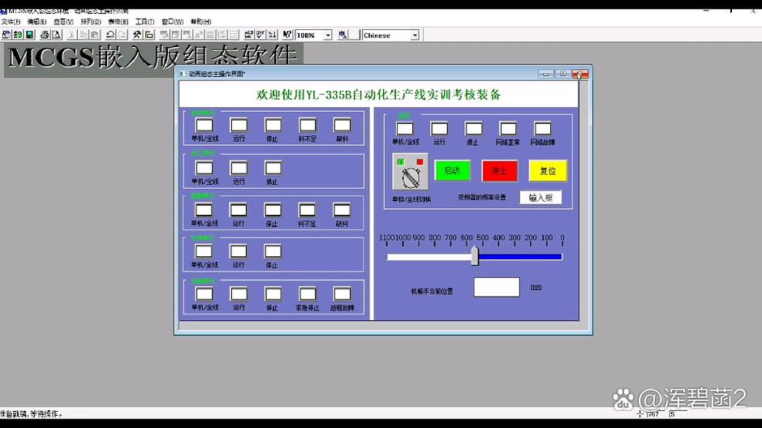Click the MCGS嵌入版组态软件 title label
Image resolution: width=762 pixels, height=428 pixels.
[x=153, y=58]
